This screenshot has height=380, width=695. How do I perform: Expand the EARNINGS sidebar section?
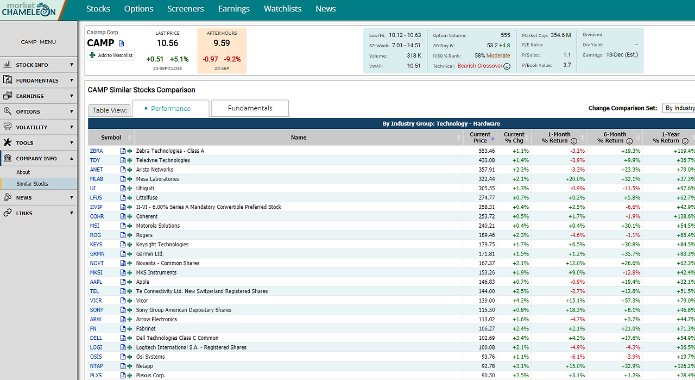39,96
